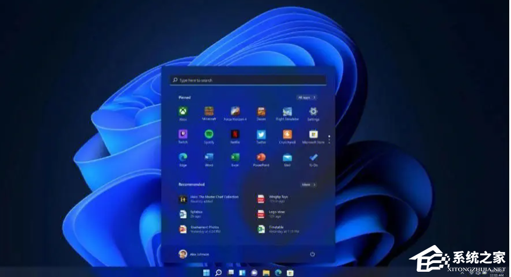Open the Twitch app
Screen dimensions: 511x277
183,134
